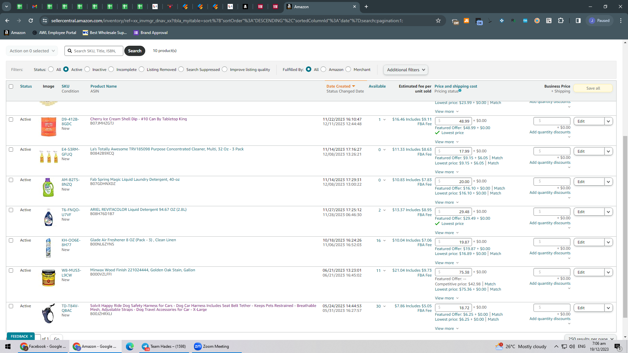Select the Search Suppressed filter
628x353 pixels.
click(181, 69)
